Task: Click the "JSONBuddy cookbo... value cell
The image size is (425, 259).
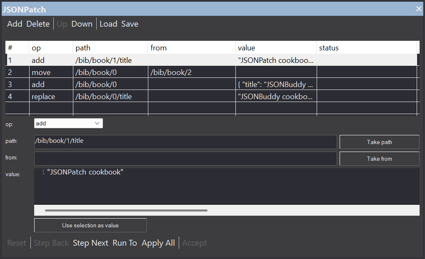Action: click(276, 97)
